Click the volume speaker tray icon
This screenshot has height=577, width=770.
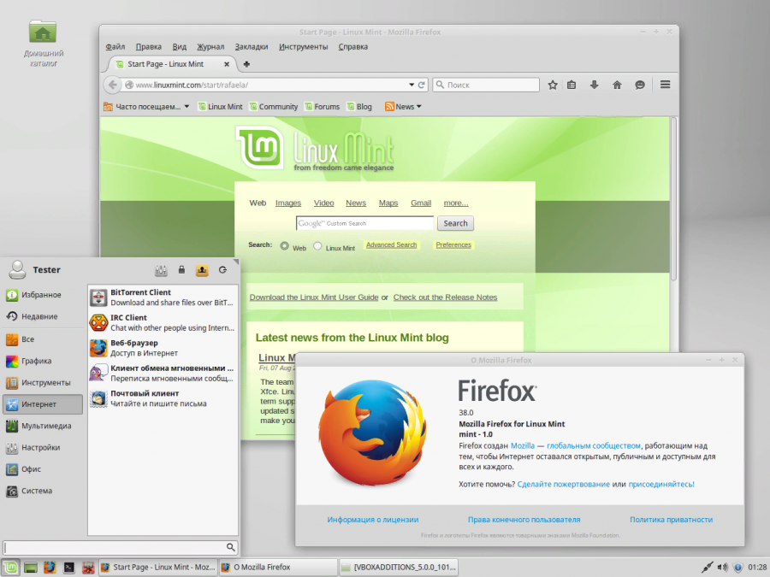click(722, 568)
